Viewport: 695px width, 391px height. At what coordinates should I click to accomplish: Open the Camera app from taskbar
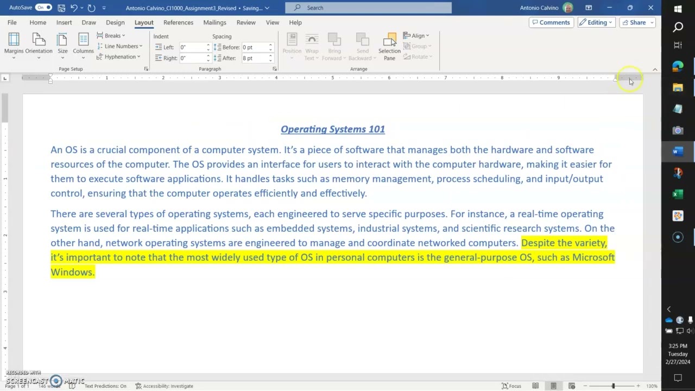678,130
